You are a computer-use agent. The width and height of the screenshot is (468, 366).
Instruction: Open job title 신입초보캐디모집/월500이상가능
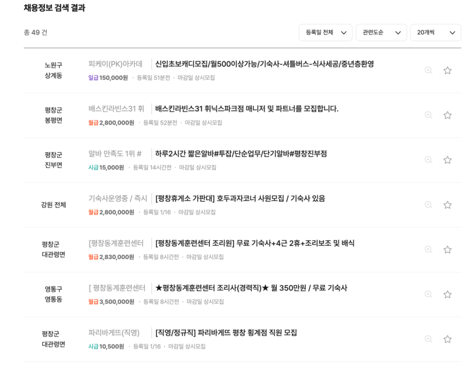pyautogui.click(x=264, y=64)
